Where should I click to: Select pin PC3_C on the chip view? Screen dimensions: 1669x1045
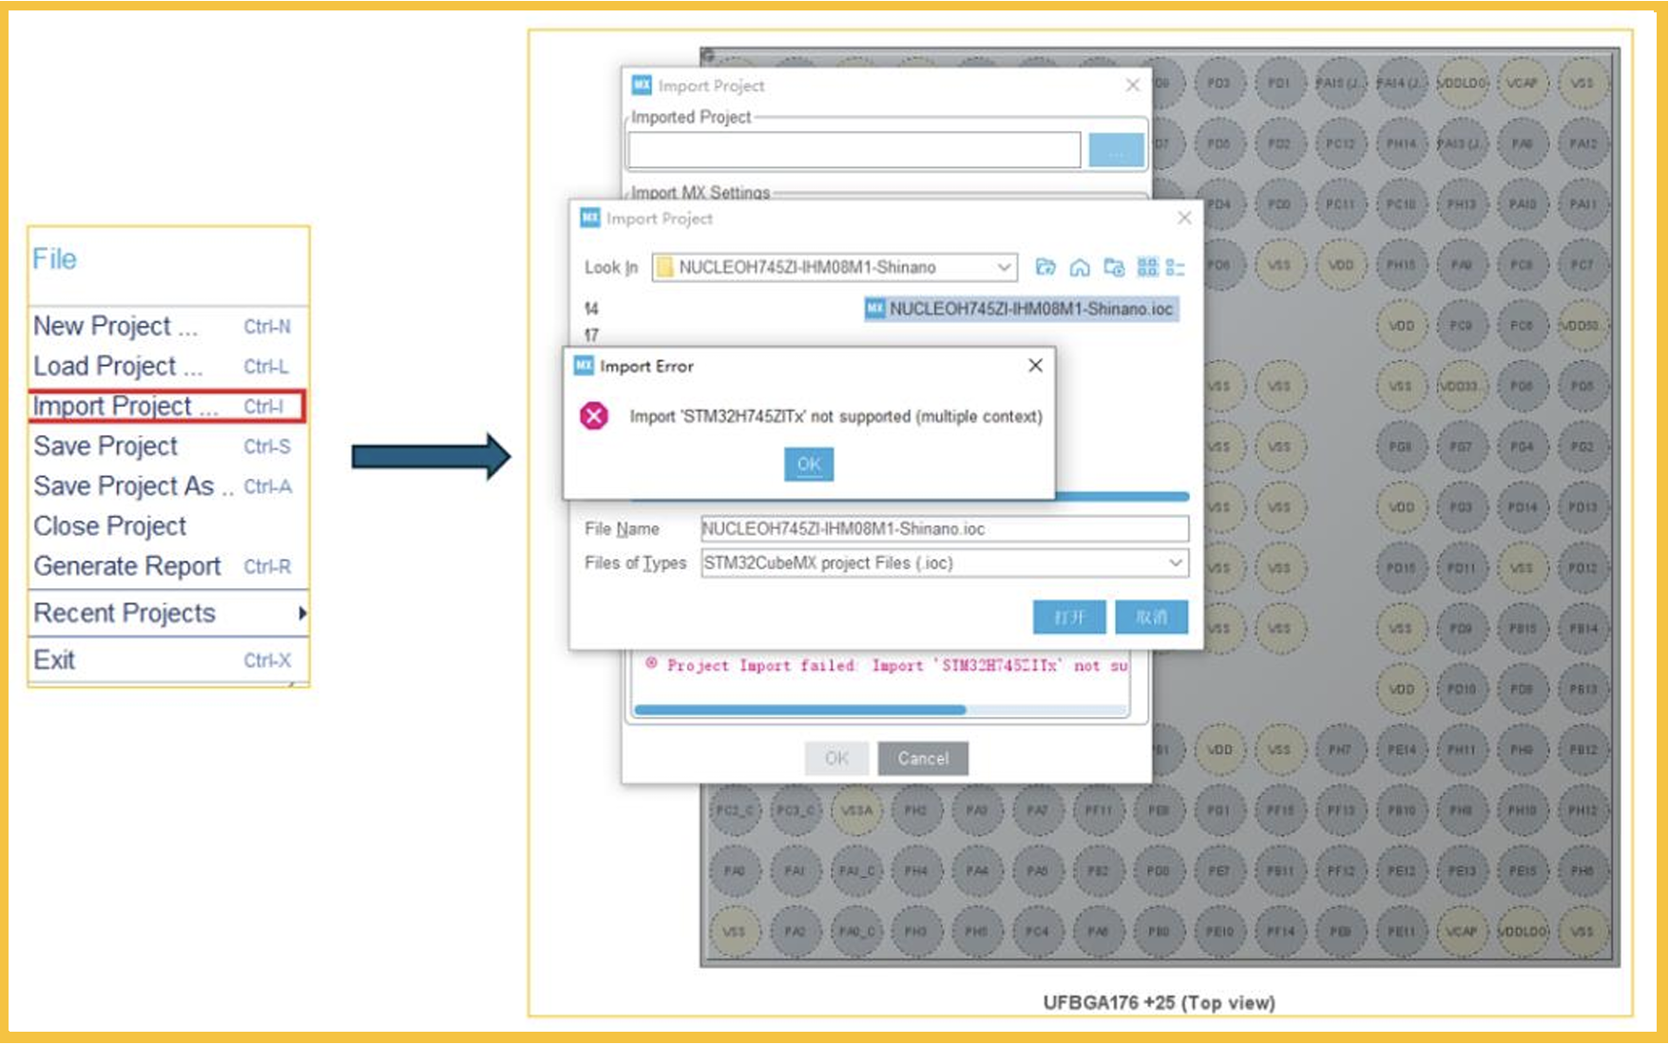coord(795,810)
